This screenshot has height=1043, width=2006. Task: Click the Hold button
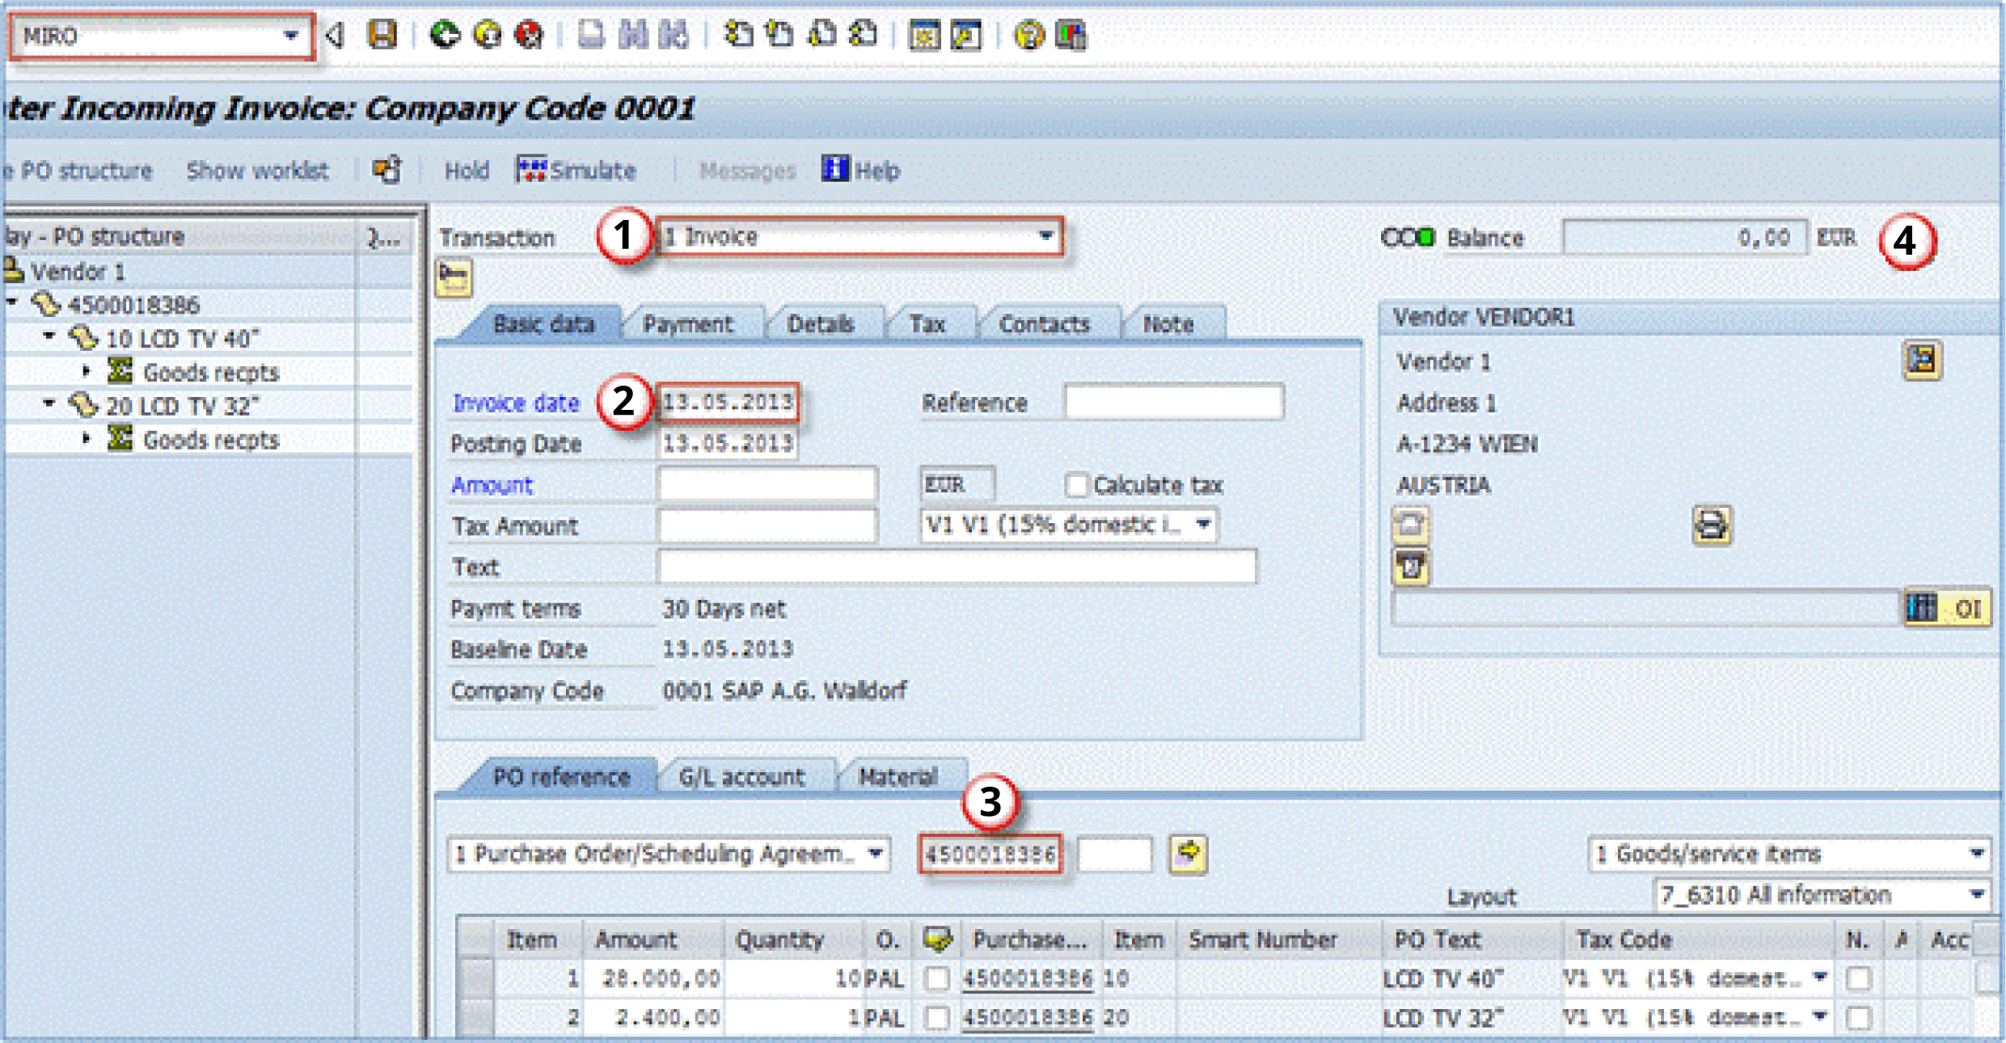[467, 171]
